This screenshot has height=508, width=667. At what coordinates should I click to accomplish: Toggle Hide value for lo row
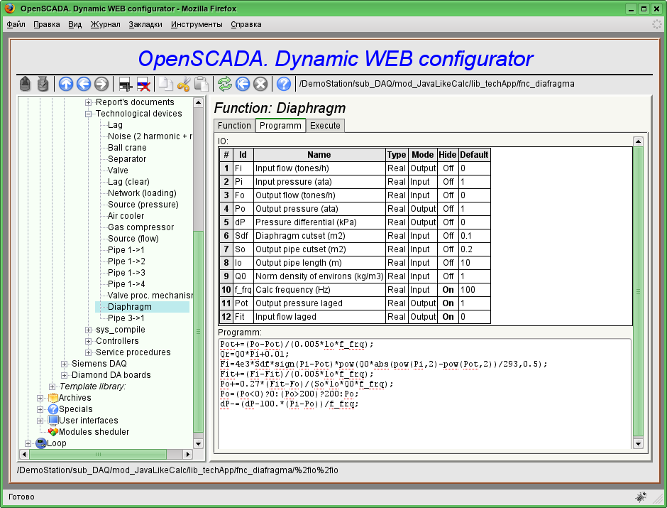click(x=448, y=263)
